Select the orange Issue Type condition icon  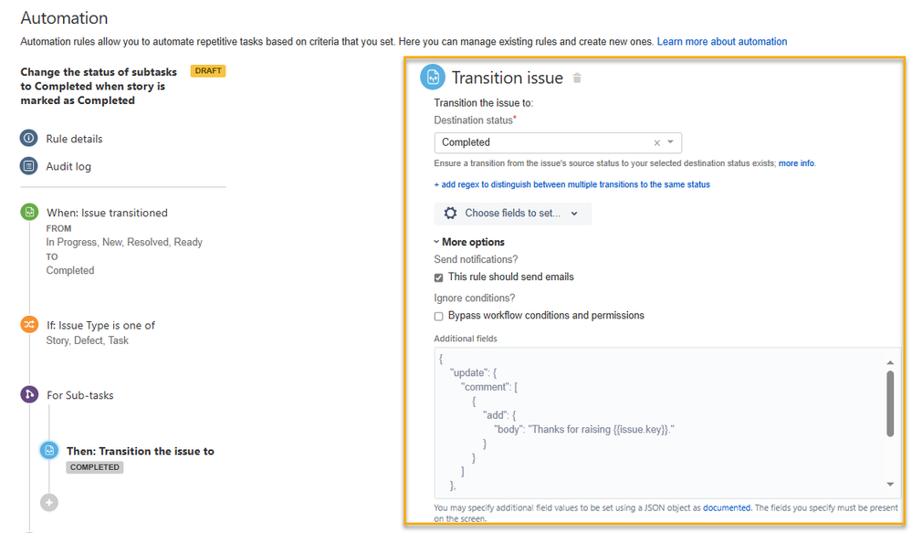[29, 324]
